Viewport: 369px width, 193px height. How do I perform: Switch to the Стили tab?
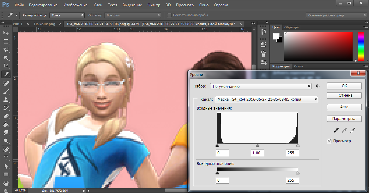tap(299, 66)
